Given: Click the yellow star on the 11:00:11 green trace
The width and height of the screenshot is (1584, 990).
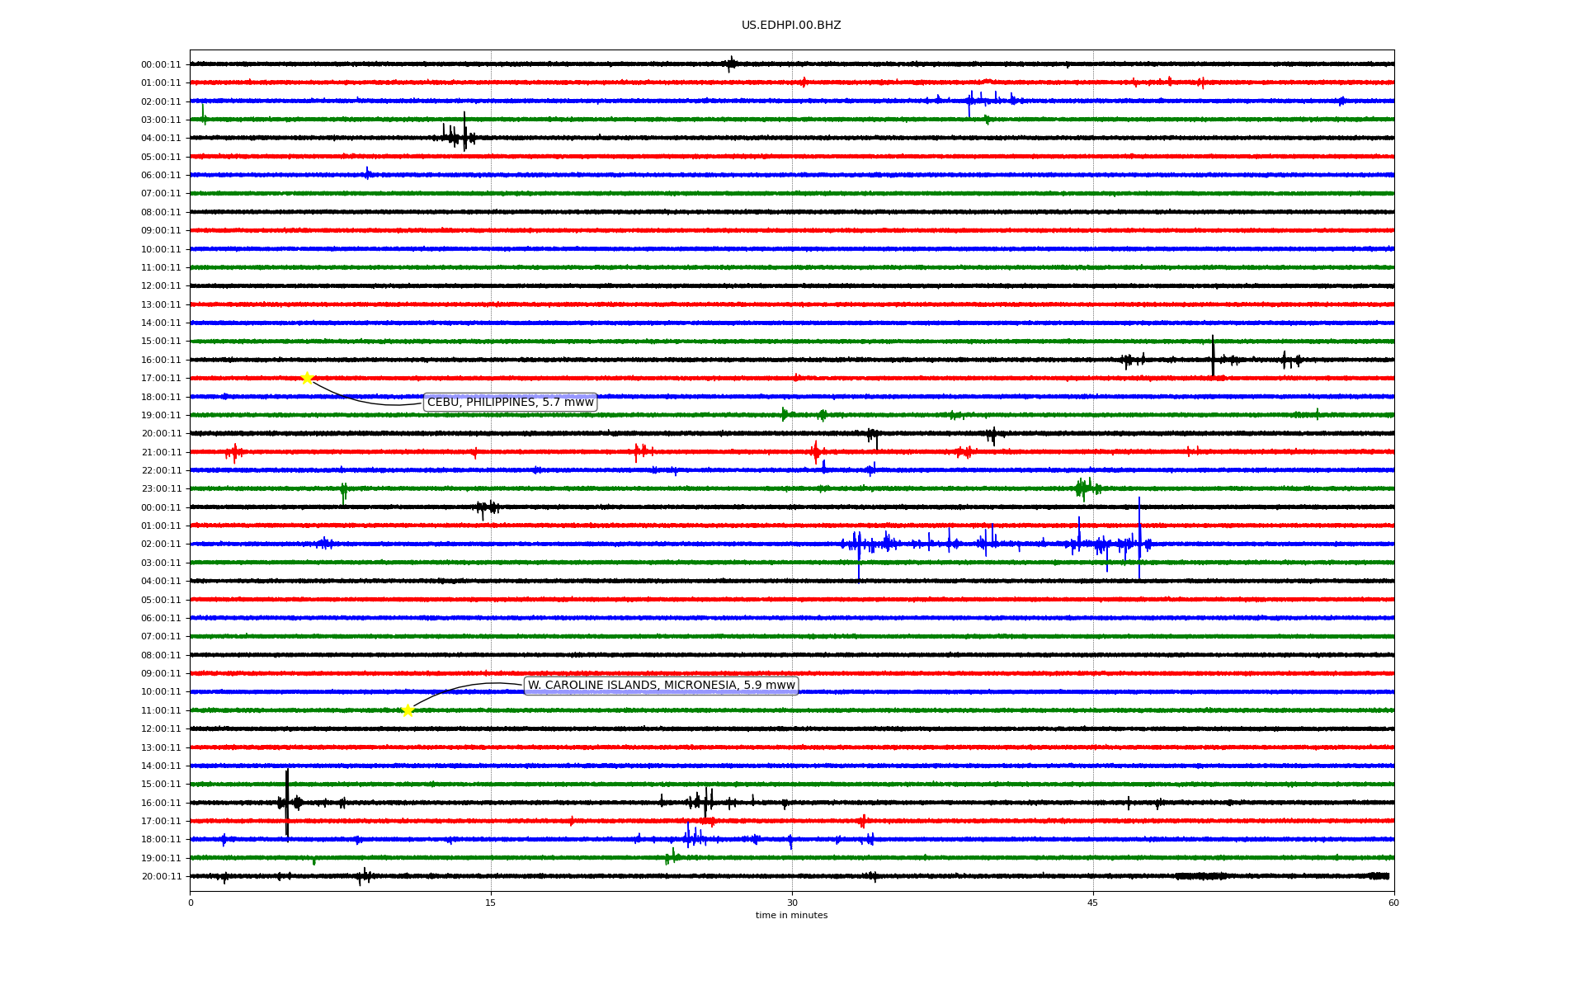Looking at the screenshot, I should [x=408, y=710].
